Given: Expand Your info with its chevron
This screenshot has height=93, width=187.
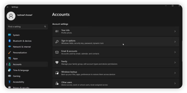Looking at the screenshot, I should 175,31.
